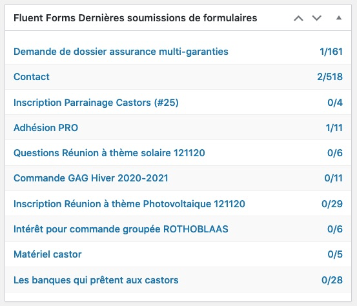Screen dimensions: 357x306
Task: Collapse the Fluent Forms widget panel
Action: pyautogui.click(x=339, y=18)
